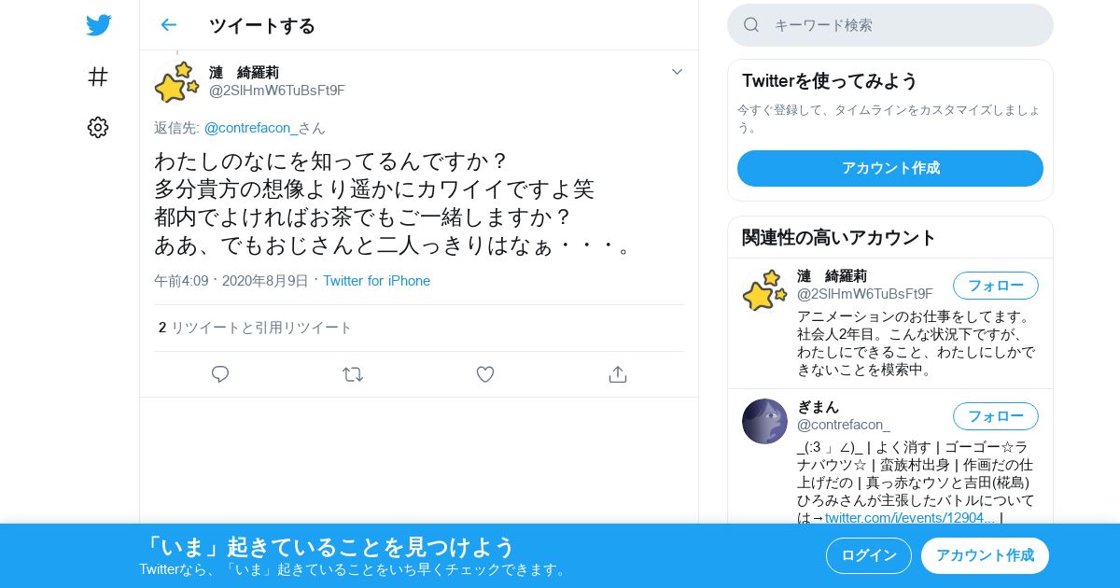Open ぎまん profile avatar thumbnail
The height and width of the screenshot is (588, 1120).
(x=765, y=421)
